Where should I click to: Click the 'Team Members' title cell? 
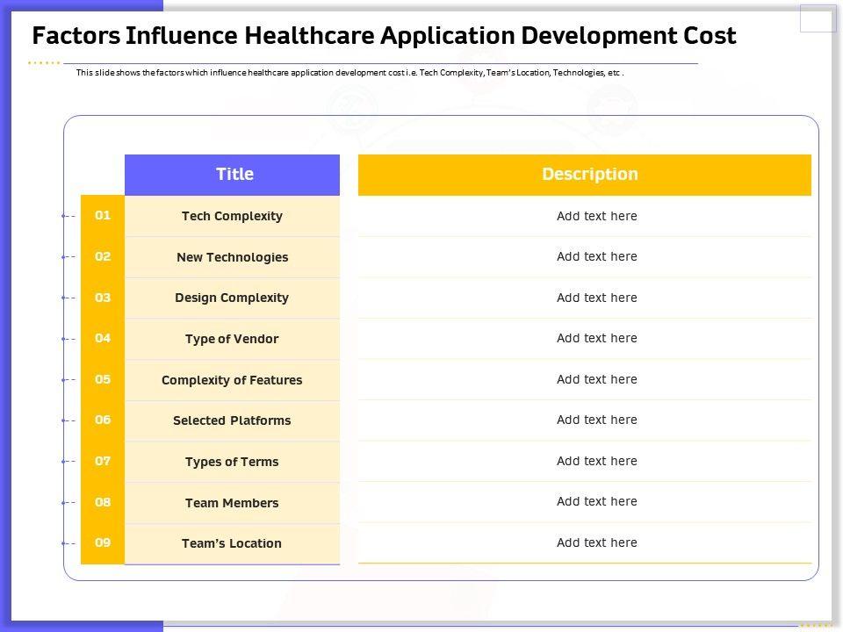(232, 503)
